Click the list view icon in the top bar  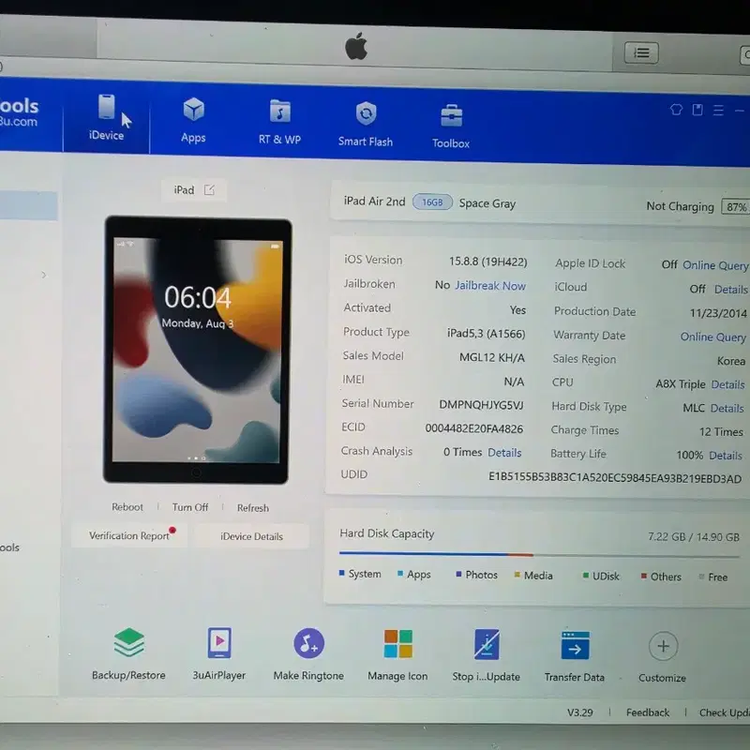click(x=641, y=52)
